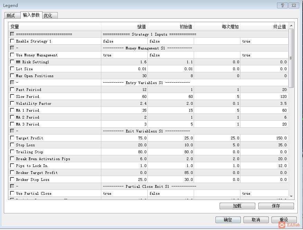
Task: Select MA 1 Period value 35
Action: 124,110
